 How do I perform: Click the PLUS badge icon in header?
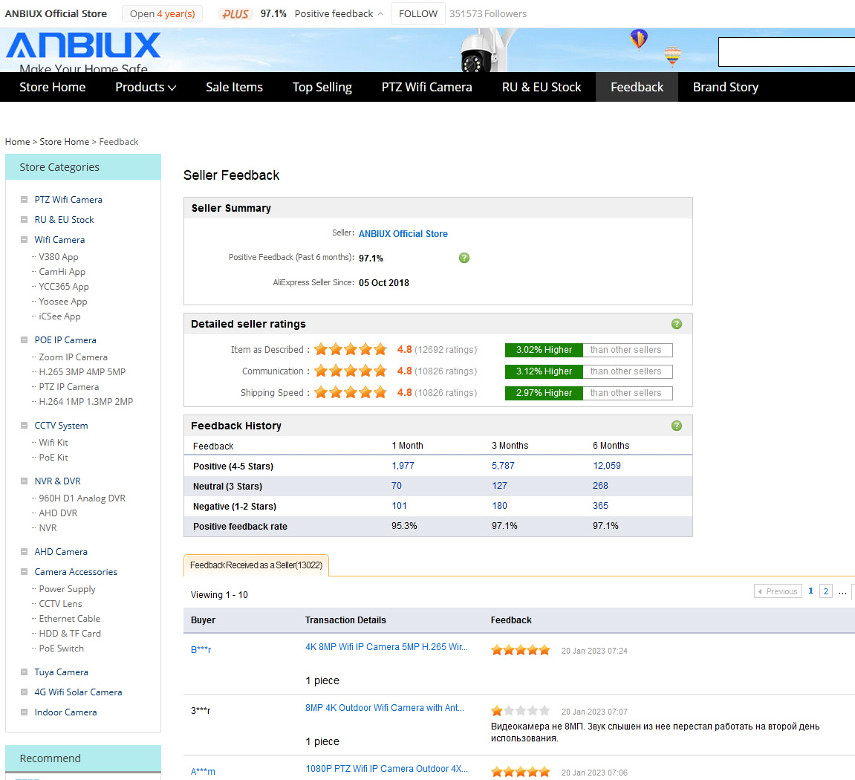pos(235,14)
